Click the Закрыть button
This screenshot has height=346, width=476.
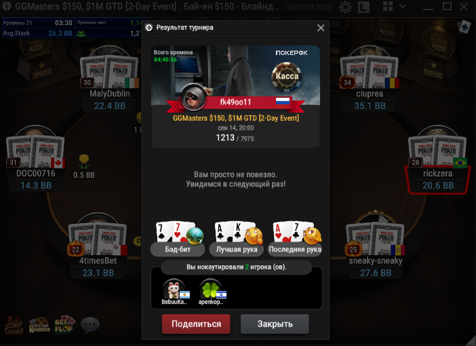pyautogui.click(x=275, y=324)
